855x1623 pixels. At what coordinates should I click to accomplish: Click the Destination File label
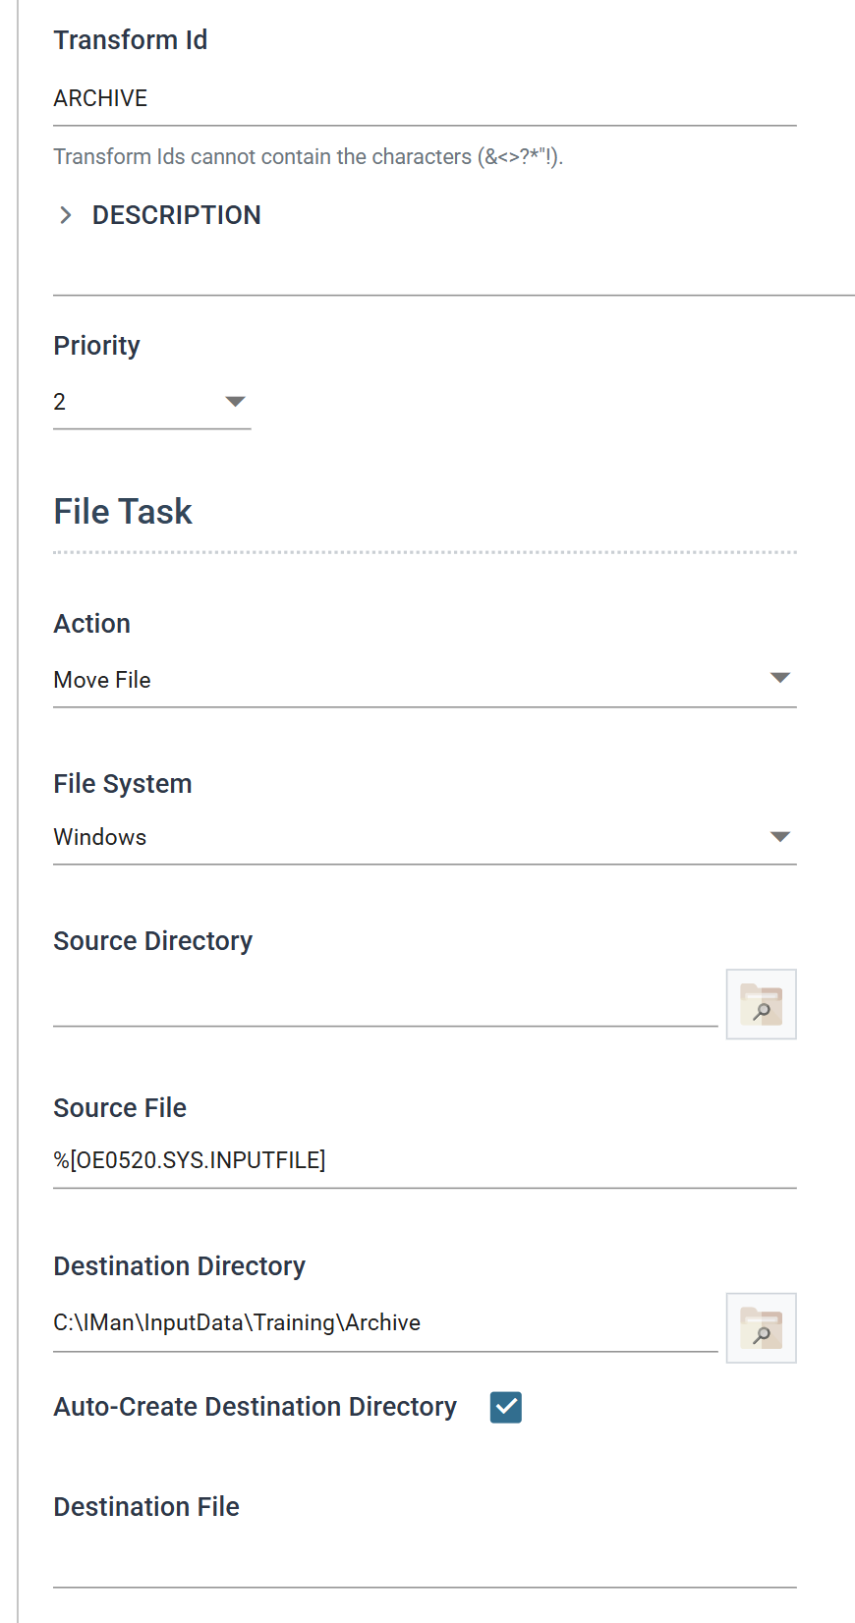(146, 1507)
